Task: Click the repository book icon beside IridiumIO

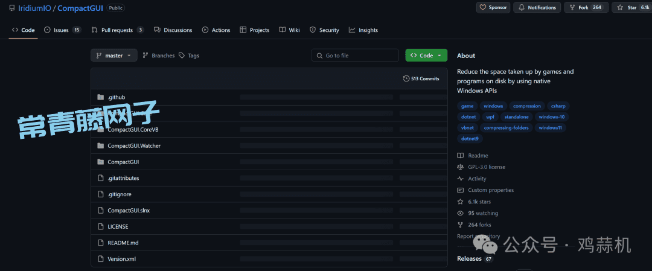Action: point(12,8)
